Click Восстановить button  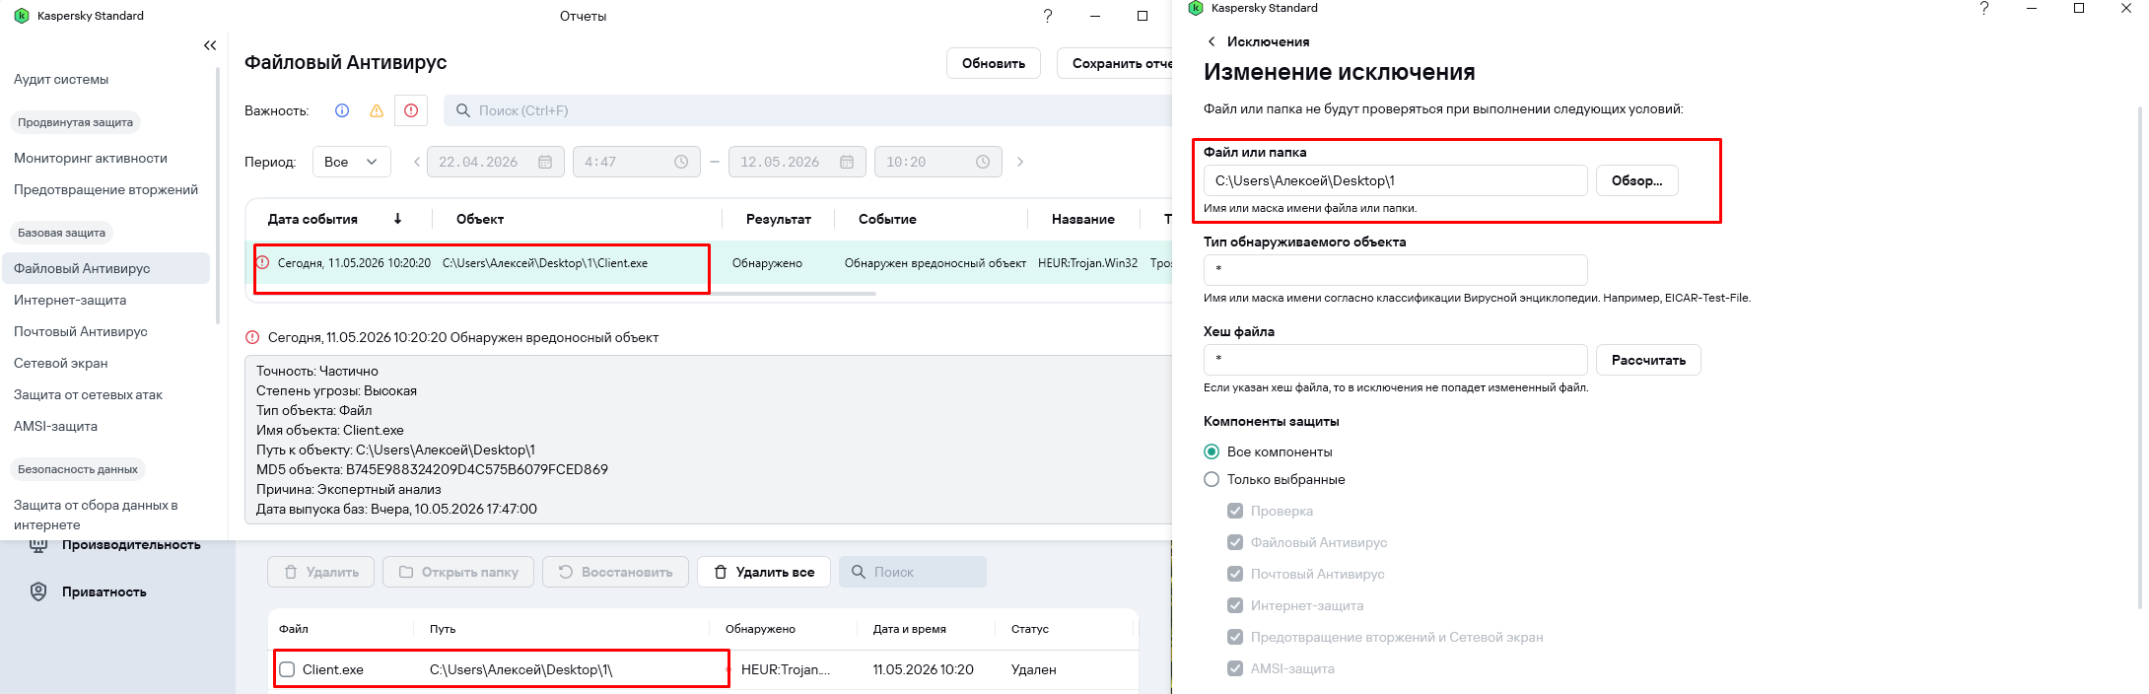[615, 572]
